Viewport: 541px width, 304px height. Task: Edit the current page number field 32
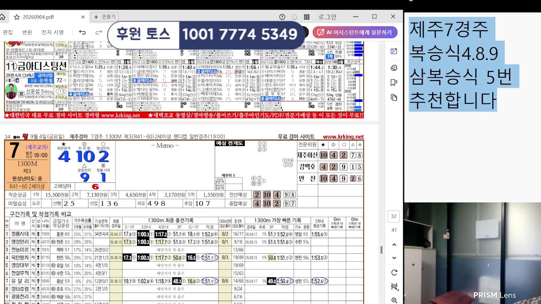coord(393,216)
